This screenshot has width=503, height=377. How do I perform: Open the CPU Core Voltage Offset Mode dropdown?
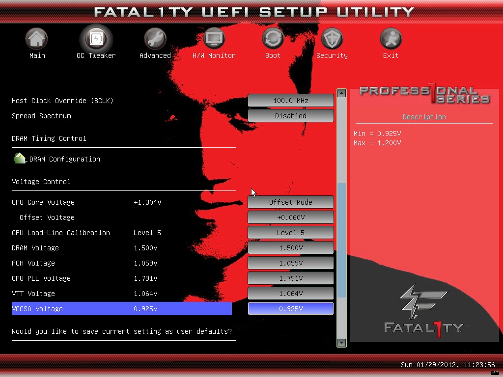[x=291, y=202]
